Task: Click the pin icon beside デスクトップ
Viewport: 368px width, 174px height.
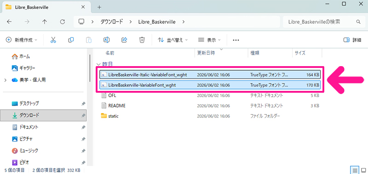Action: tap(83, 103)
